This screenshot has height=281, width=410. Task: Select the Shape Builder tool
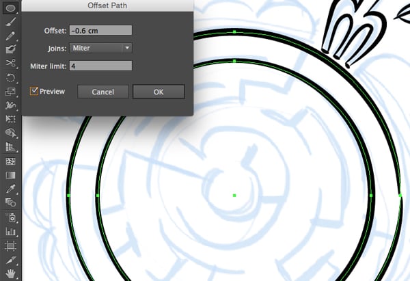[x=10, y=133]
